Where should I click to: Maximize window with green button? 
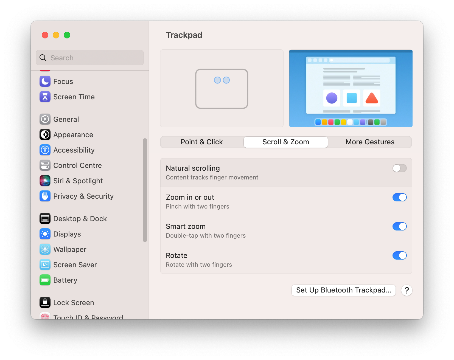pos(67,35)
